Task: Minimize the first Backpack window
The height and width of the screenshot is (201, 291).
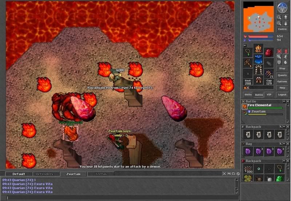Action: pyautogui.click(x=284, y=126)
